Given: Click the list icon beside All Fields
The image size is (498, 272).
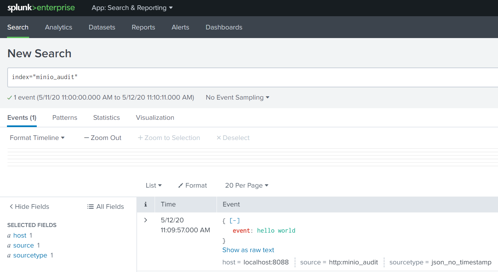Looking at the screenshot, I should click(x=90, y=206).
